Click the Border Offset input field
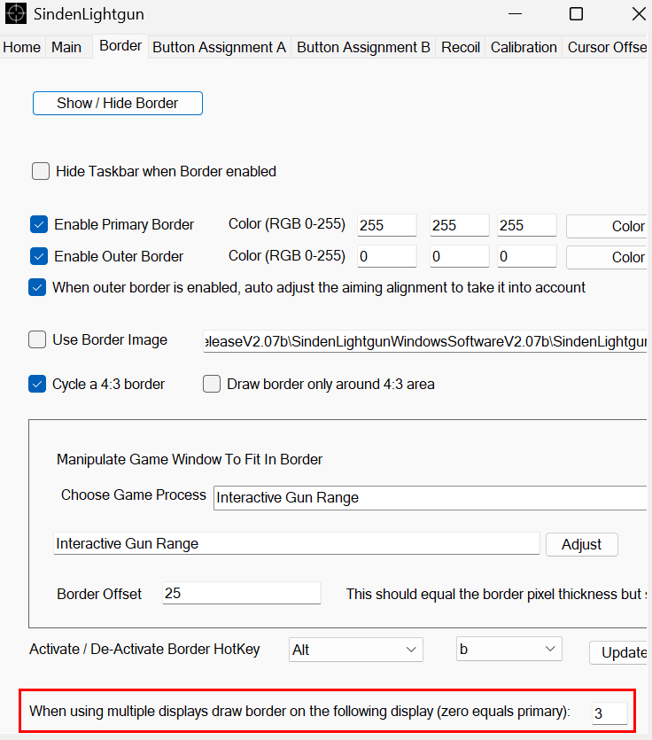Screen dimensions: 652x740 242,593
